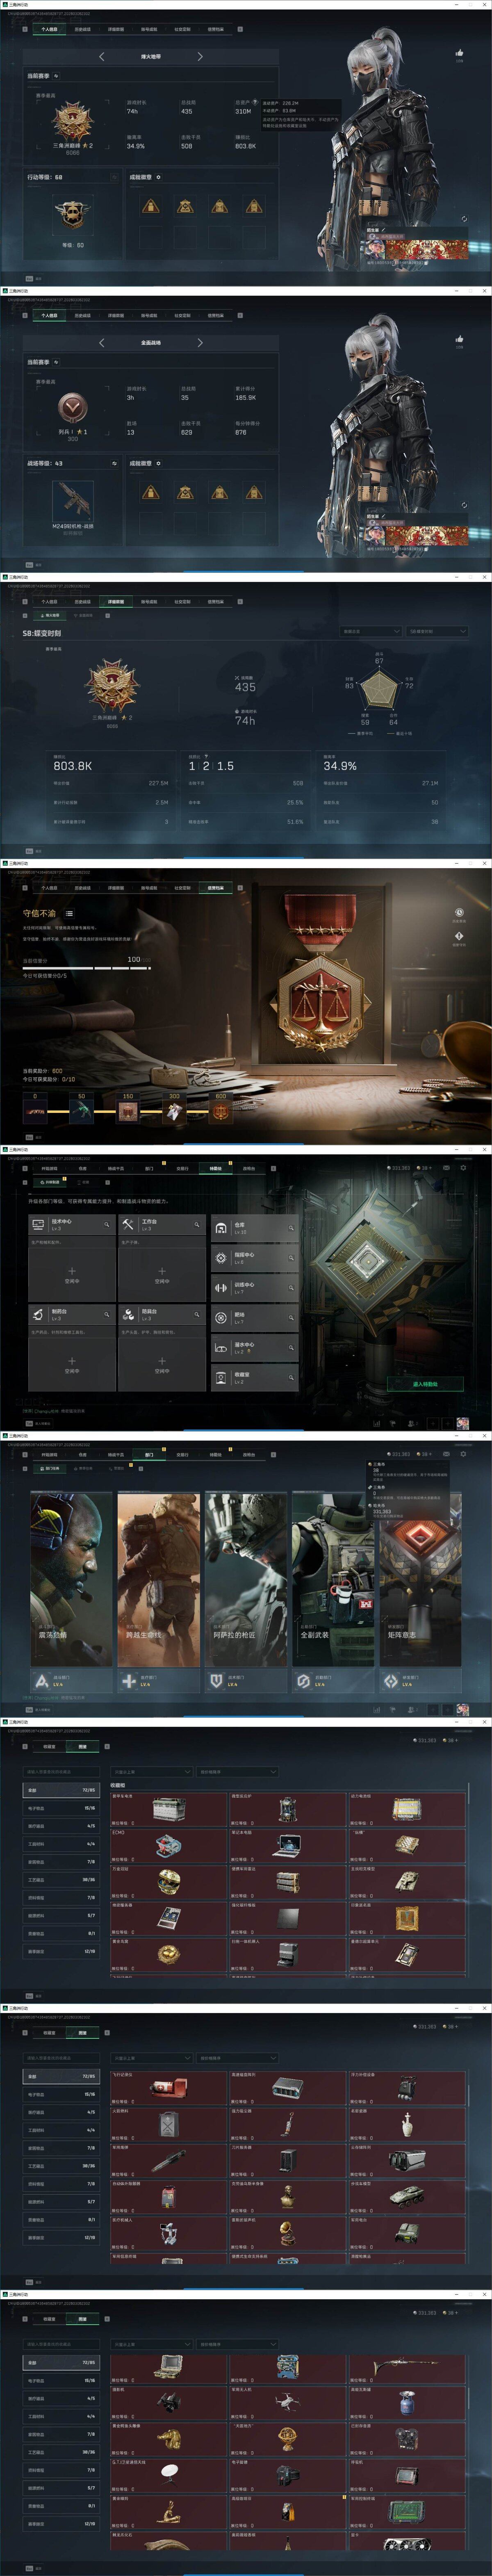Inspect 防具台 with its magnifier icon

click(x=196, y=1315)
